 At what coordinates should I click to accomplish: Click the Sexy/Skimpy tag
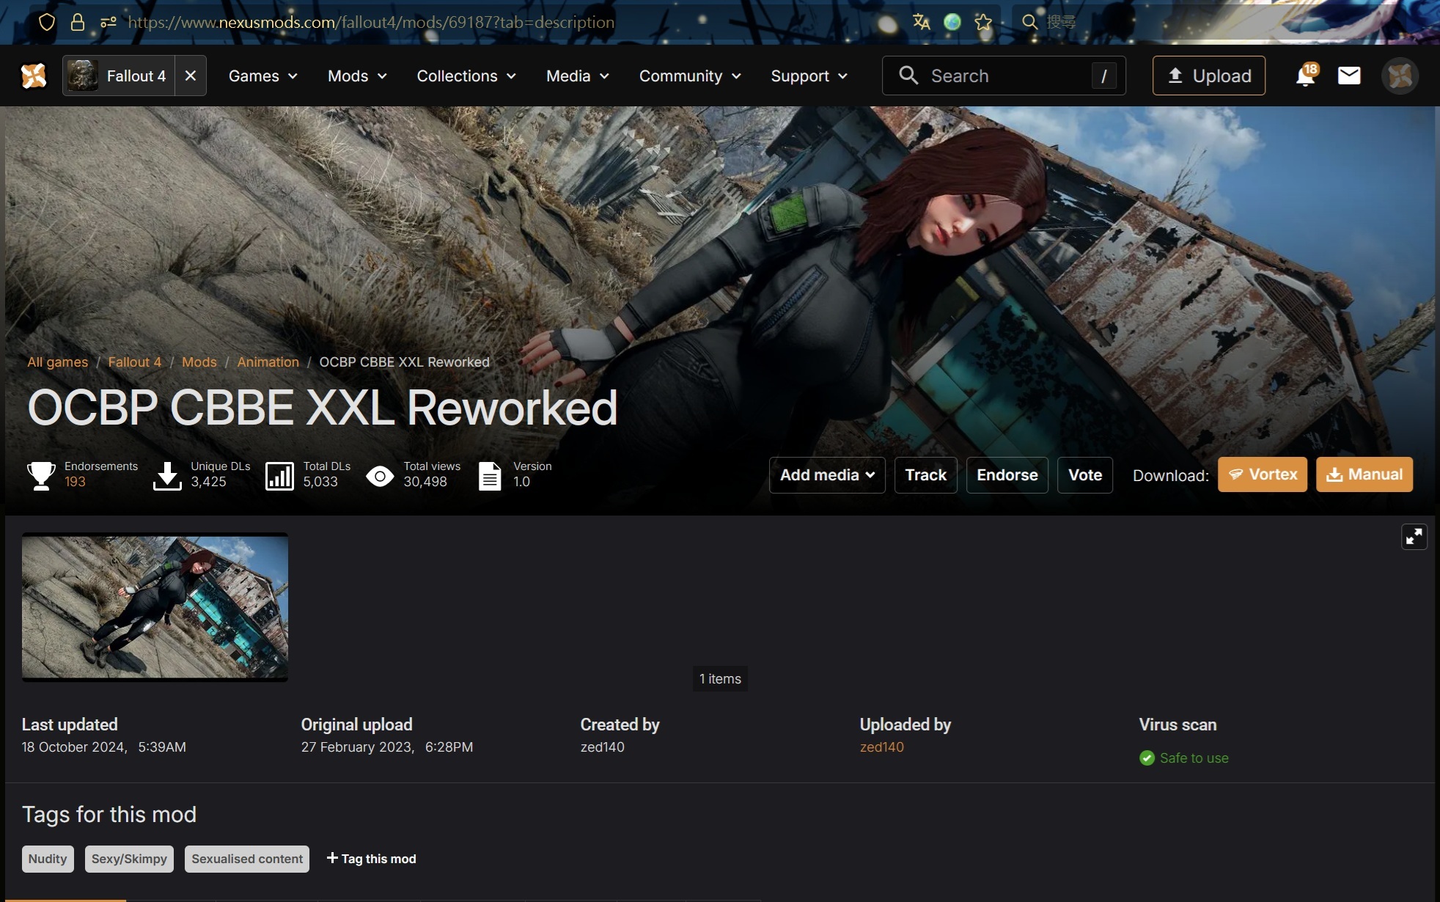[x=129, y=859]
